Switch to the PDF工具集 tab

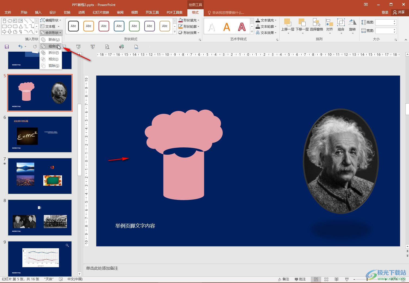(x=175, y=13)
